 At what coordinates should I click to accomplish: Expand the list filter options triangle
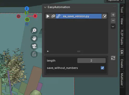[x=48, y=51]
